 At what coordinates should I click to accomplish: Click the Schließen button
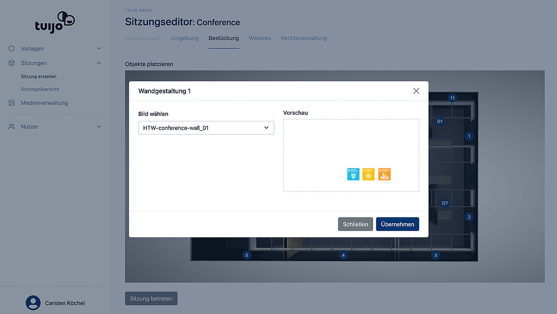click(x=355, y=224)
